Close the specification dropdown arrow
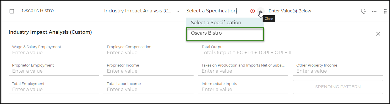Image resolution: width=390 pixels, height=104 pixels. point(260,11)
